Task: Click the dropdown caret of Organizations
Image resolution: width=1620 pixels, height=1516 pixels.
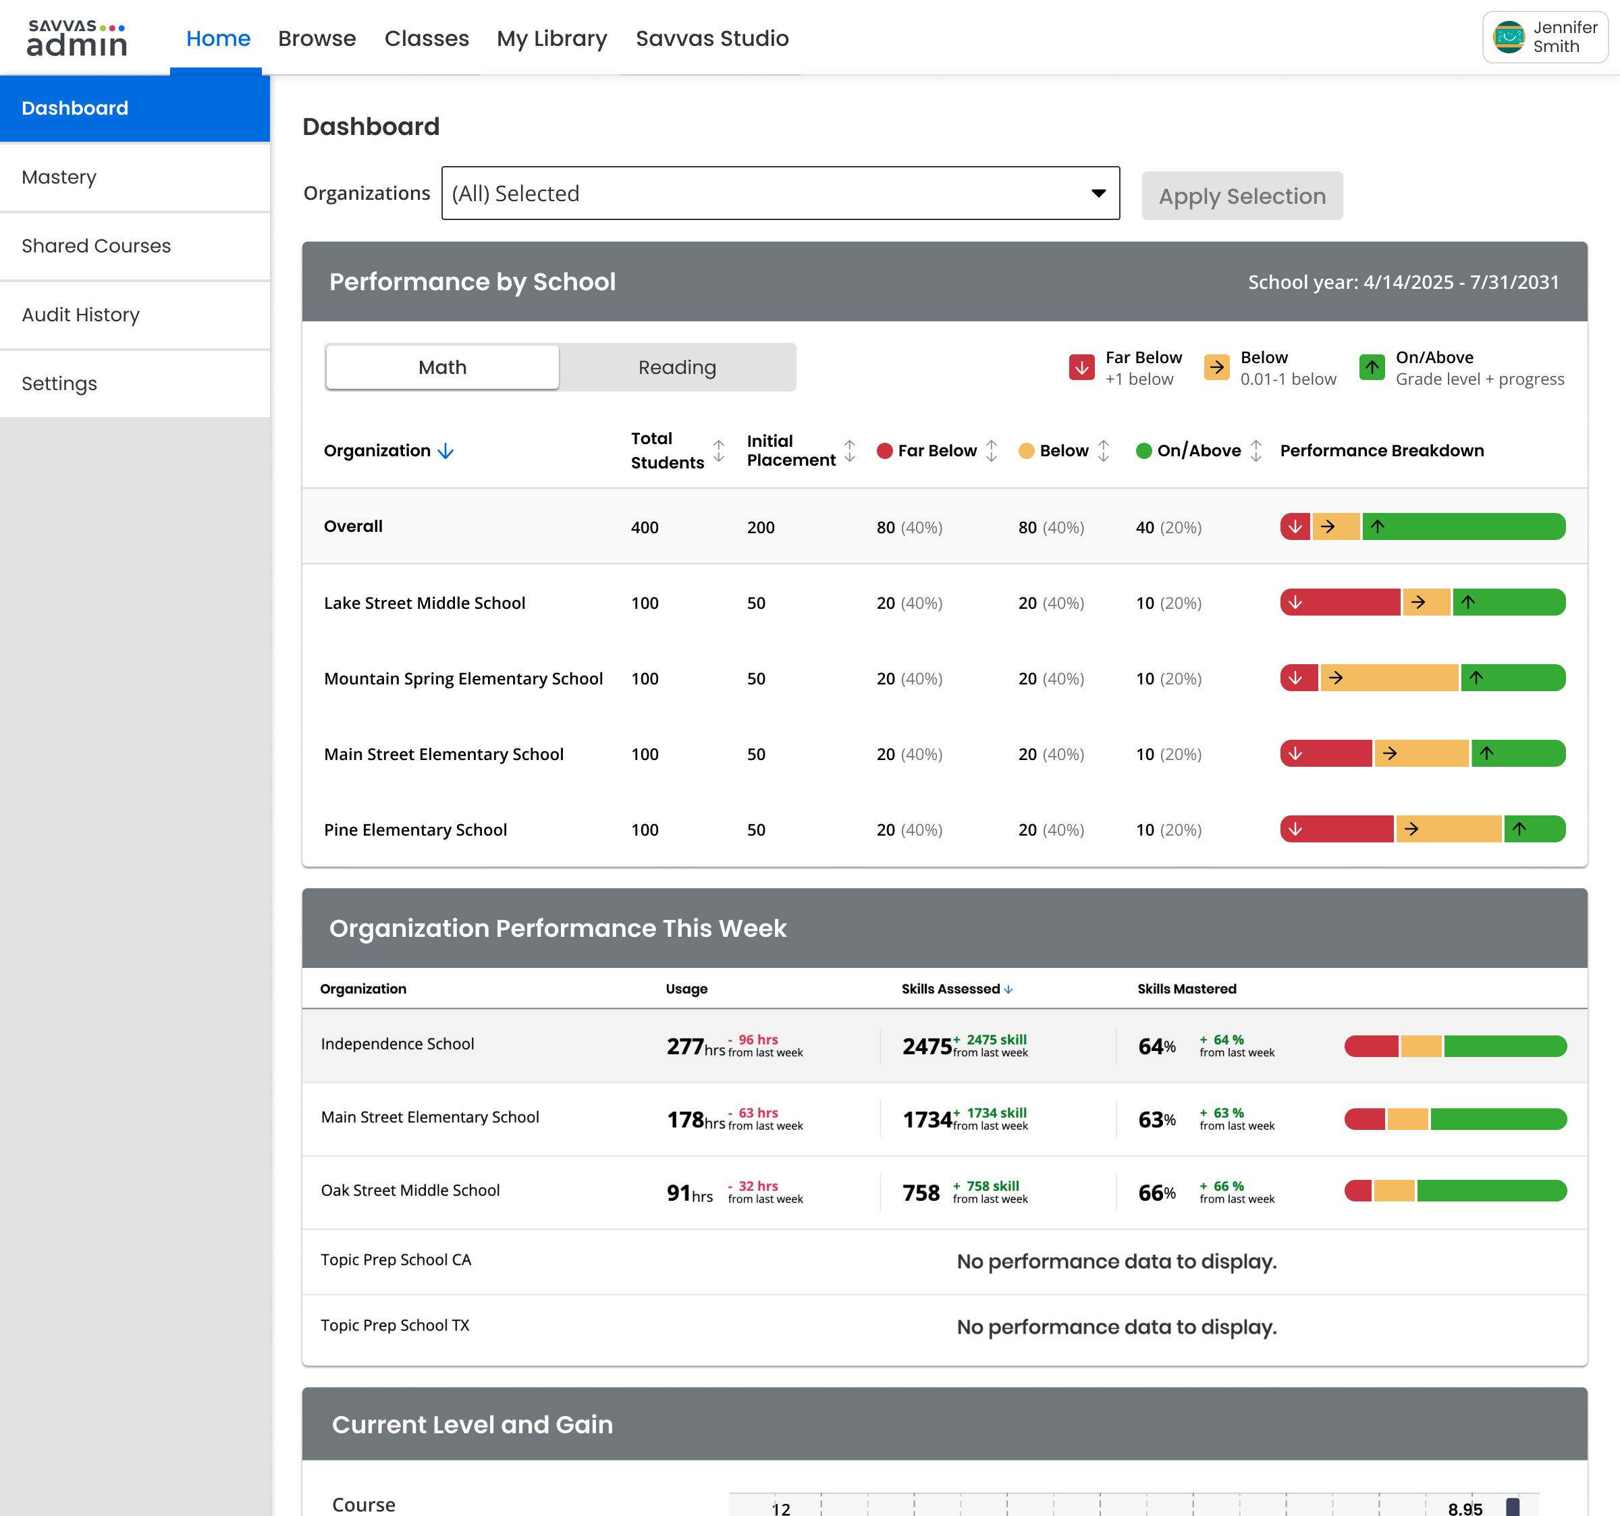Action: [x=1098, y=193]
